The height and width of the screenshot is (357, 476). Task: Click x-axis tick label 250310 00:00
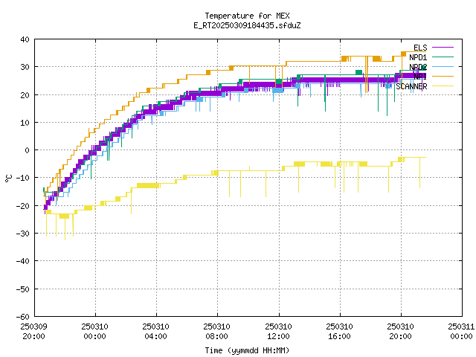(x=95, y=332)
